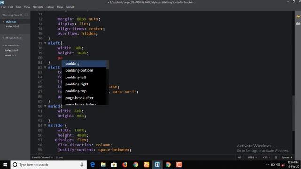Screen dimensions: 301x169
Task: Click line number 99 in the gutter
Action: (x=40, y=150)
